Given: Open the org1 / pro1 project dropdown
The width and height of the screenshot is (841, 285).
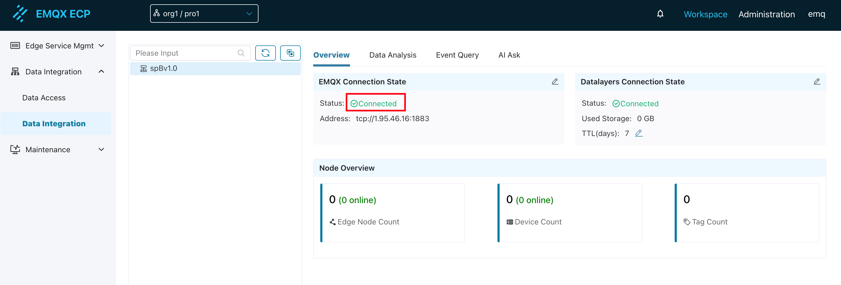Looking at the screenshot, I should coord(204,14).
